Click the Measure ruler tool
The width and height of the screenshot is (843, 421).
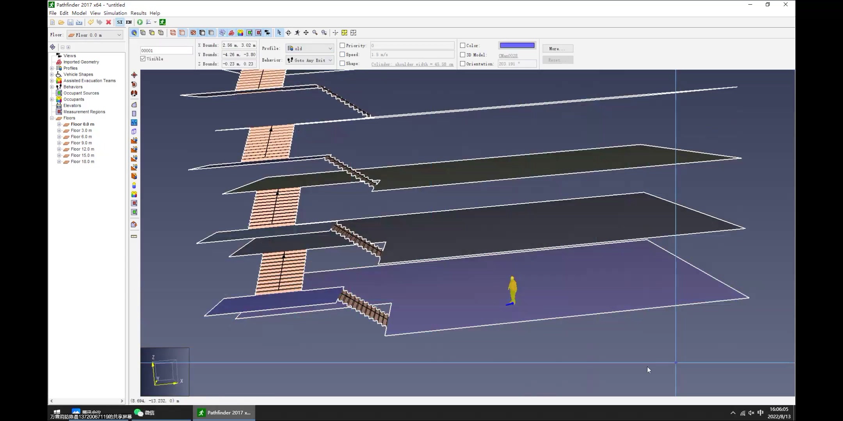(x=134, y=237)
